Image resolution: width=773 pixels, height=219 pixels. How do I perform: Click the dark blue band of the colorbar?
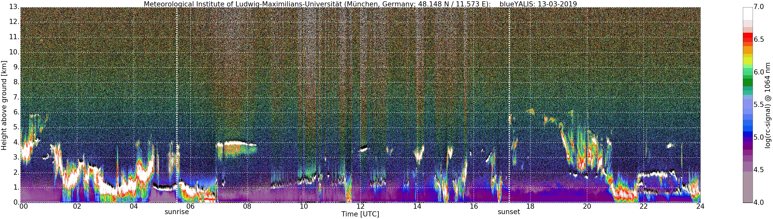click(748, 134)
